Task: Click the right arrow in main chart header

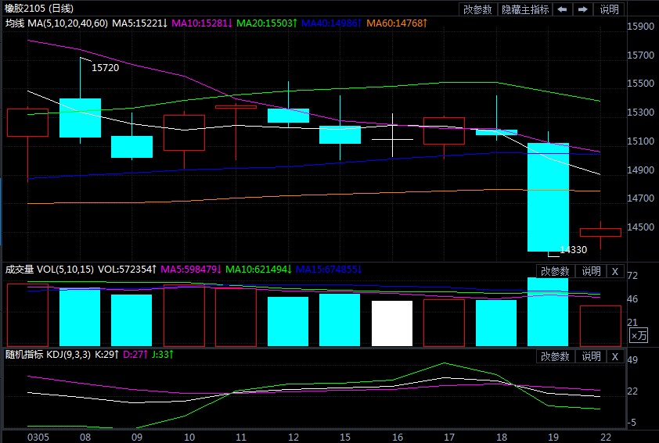Action: (x=582, y=9)
